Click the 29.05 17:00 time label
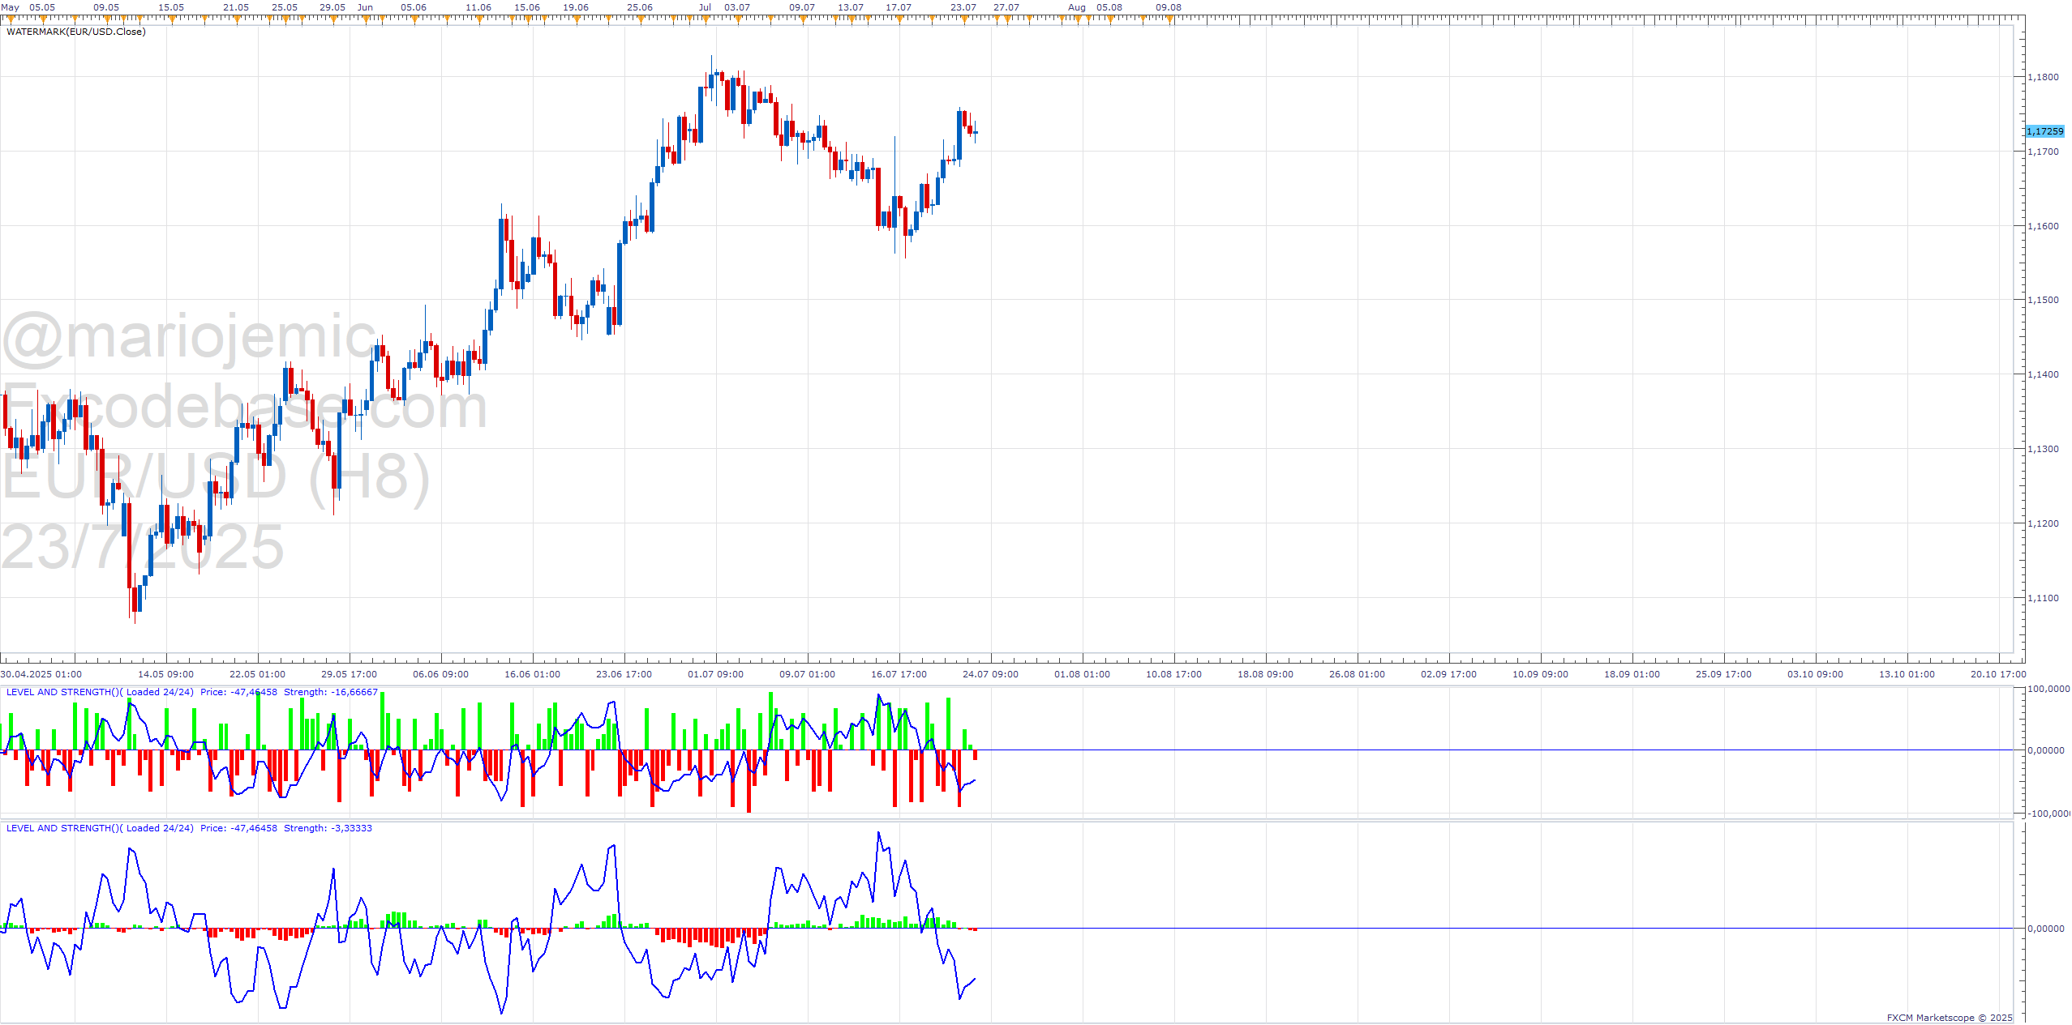The height and width of the screenshot is (1025, 2072). (349, 674)
